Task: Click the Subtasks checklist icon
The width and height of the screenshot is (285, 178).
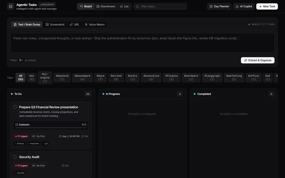Action: (17, 125)
